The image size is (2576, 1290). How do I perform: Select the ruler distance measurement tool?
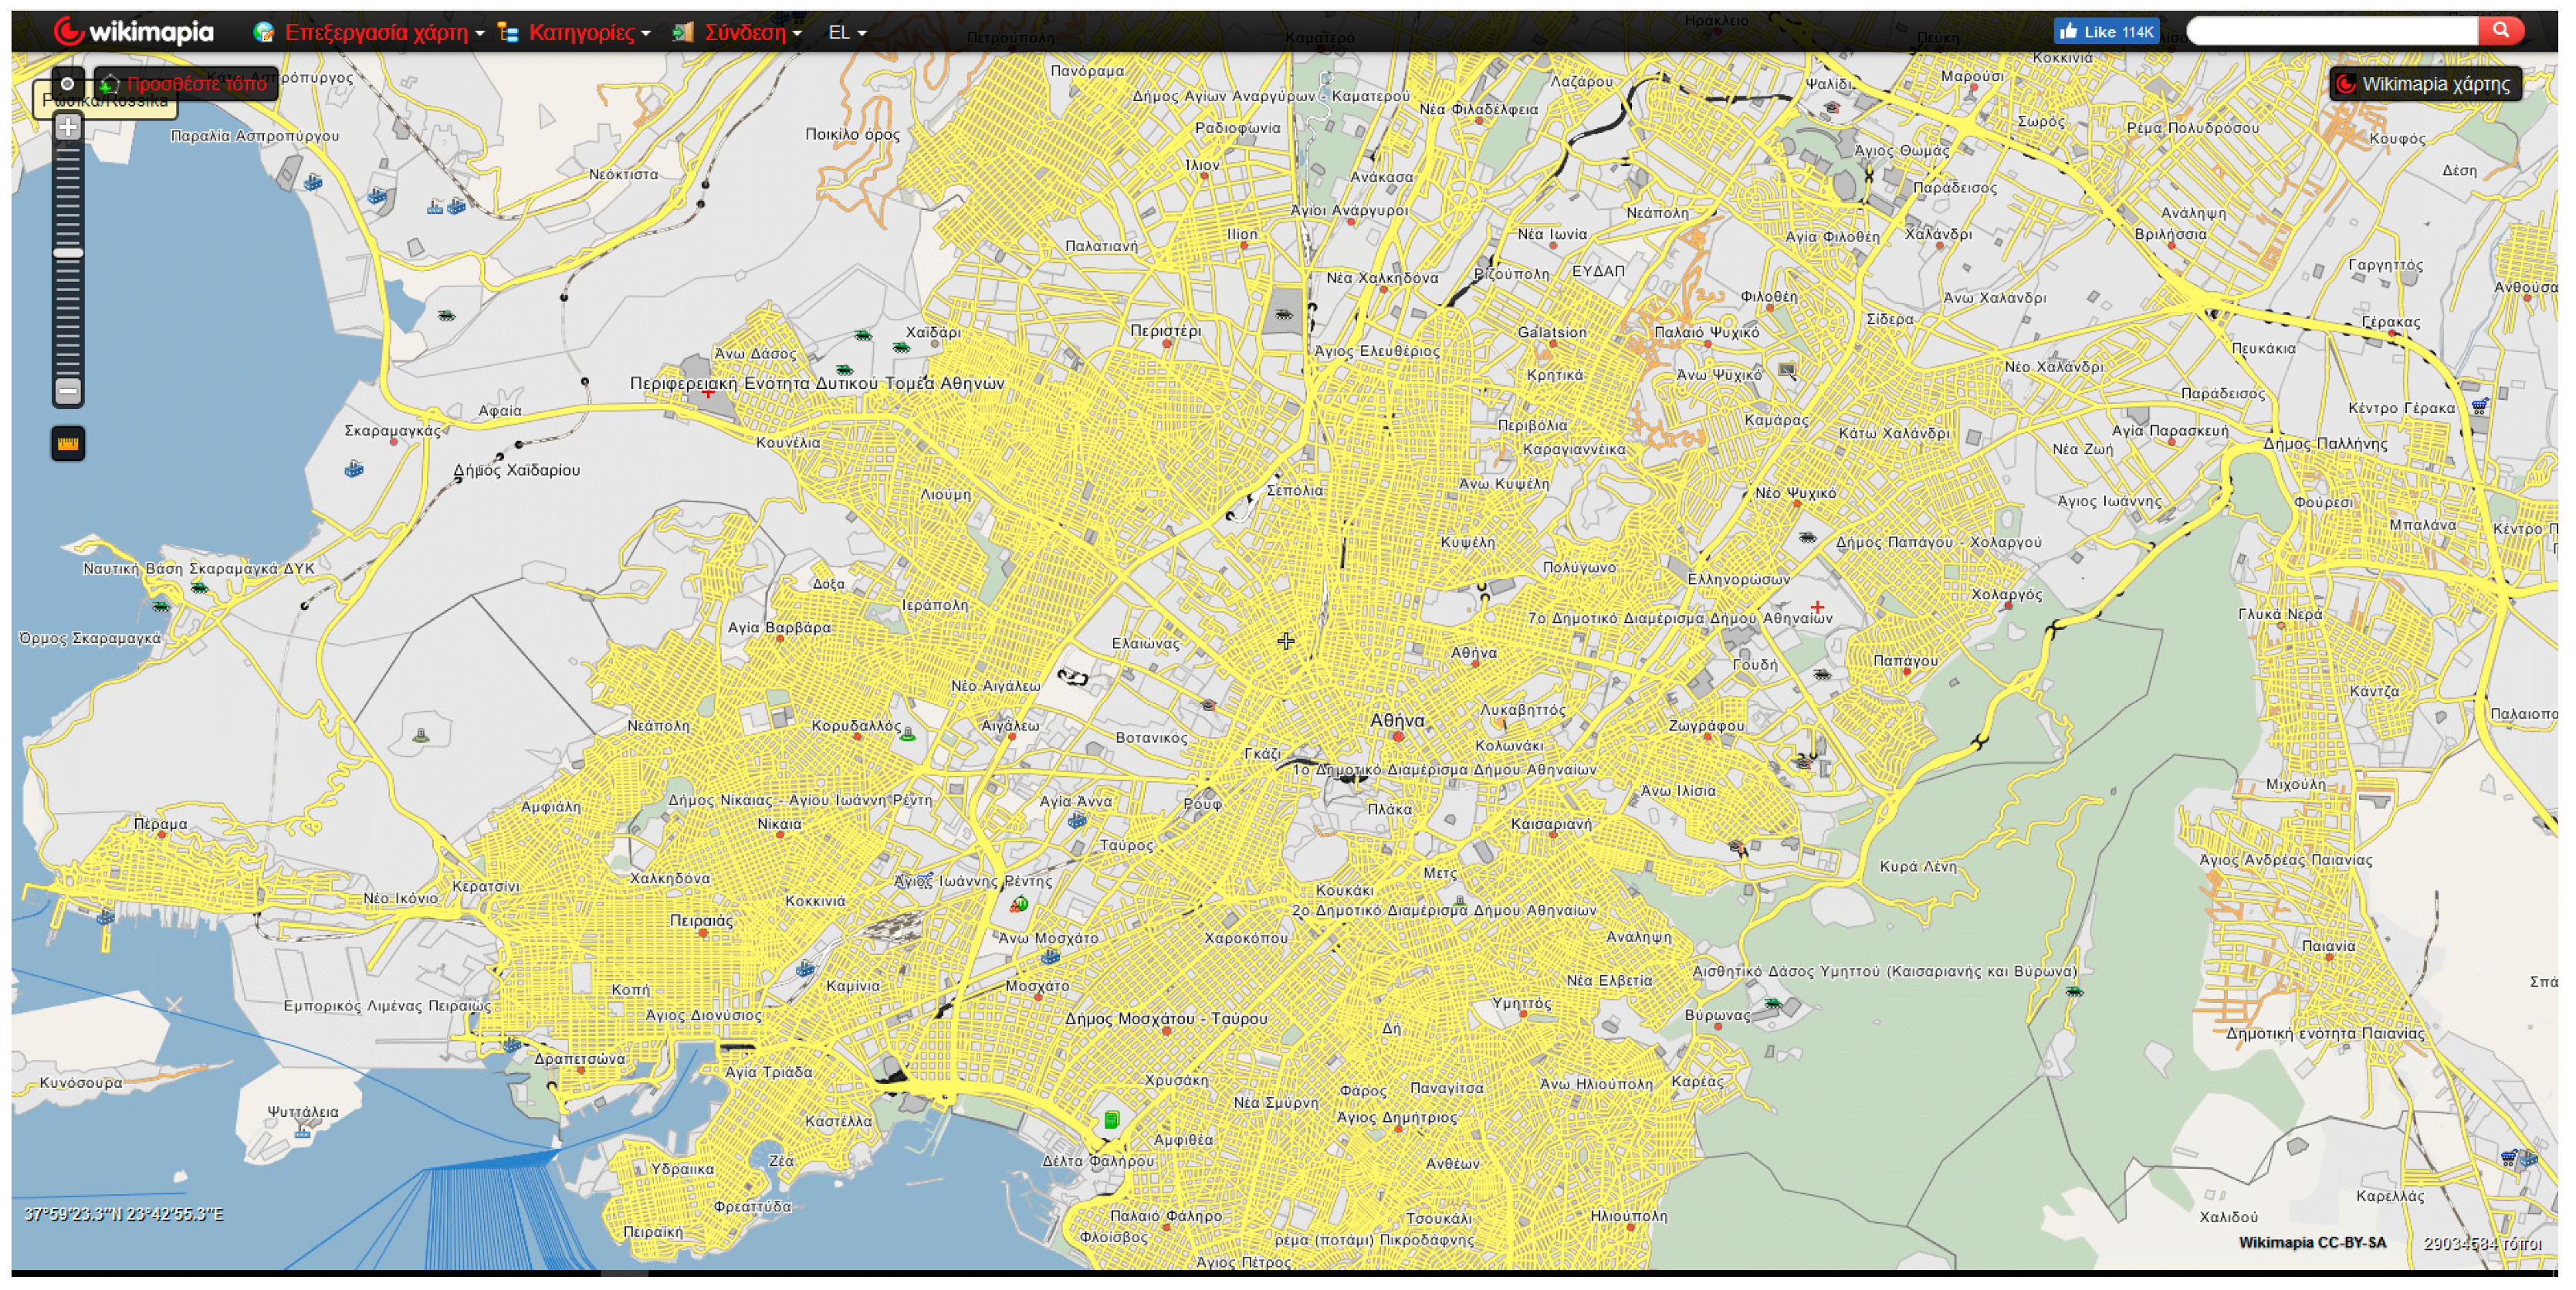click(68, 443)
